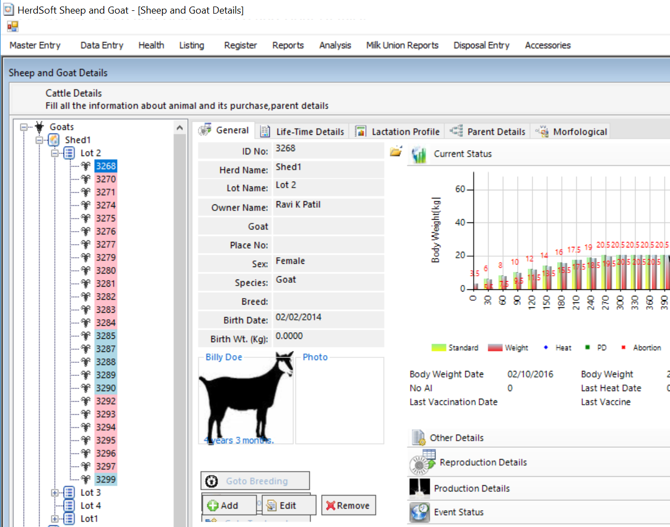Switch to the Lactation Profile tab
The height and width of the screenshot is (527, 670).
pyautogui.click(x=405, y=132)
